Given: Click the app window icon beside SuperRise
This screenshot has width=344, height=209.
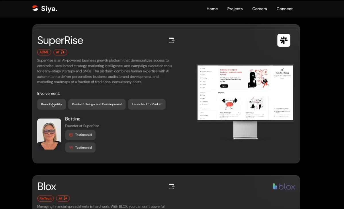Looking at the screenshot, I should (x=171, y=40).
